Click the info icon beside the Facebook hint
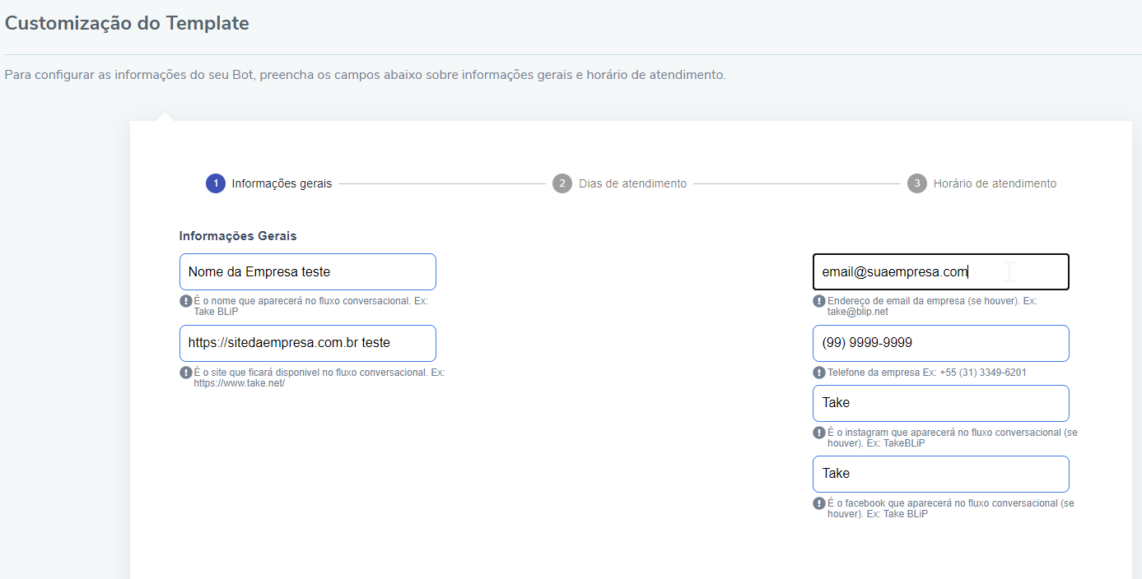Viewport: 1142px width, 579px height. pos(819,503)
